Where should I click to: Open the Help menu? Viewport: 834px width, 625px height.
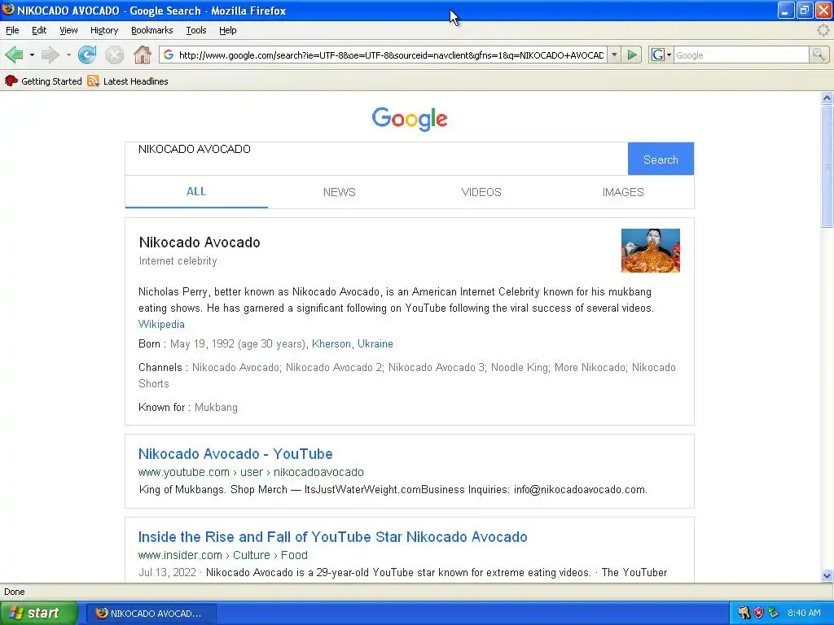coord(228,30)
